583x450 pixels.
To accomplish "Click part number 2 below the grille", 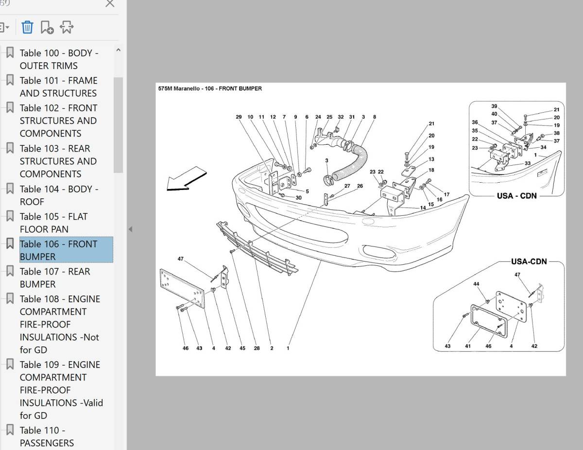I will pyautogui.click(x=272, y=348).
